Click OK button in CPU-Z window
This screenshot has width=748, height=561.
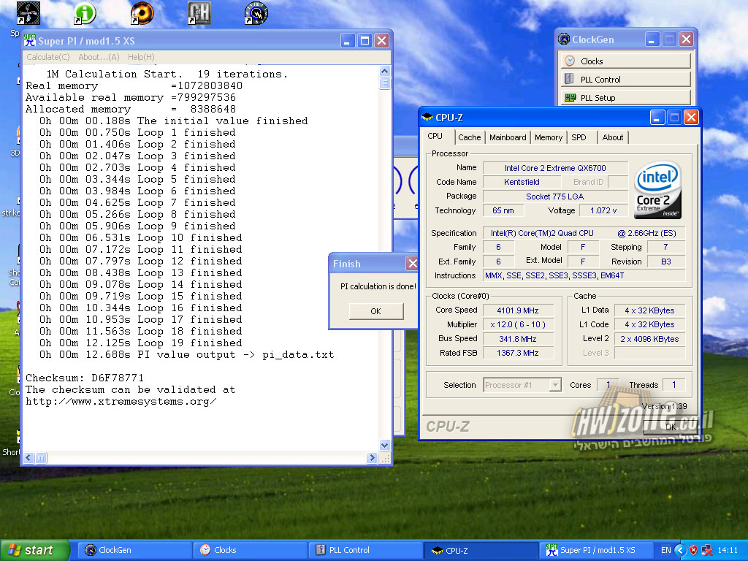pyautogui.click(x=671, y=427)
